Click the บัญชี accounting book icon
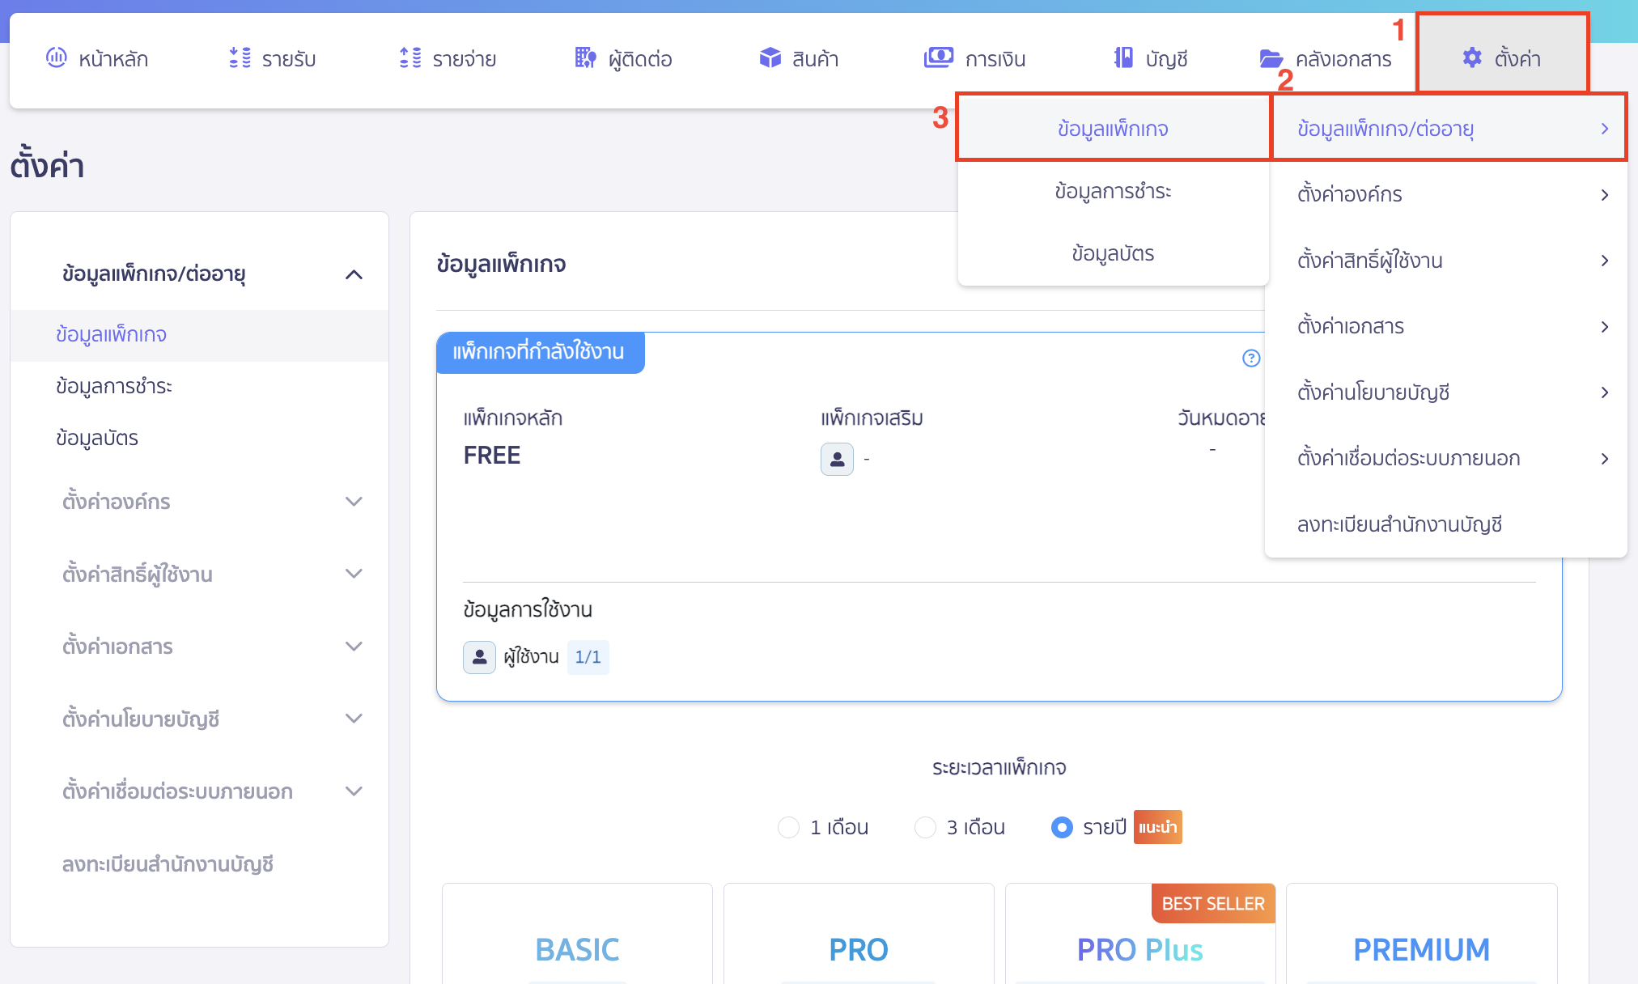The image size is (1638, 984). coord(1123,57)
